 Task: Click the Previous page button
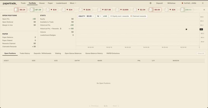click(94, 106)
